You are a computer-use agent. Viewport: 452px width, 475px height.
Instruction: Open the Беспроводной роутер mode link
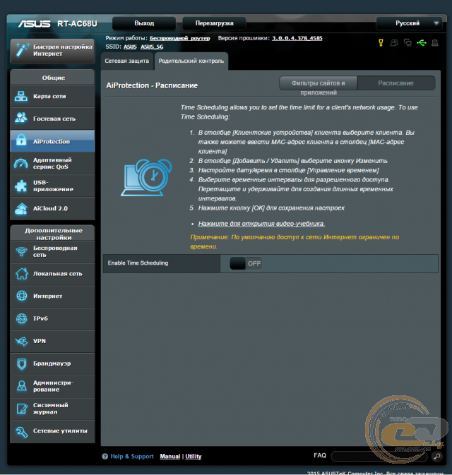pyautogui.click(x=180, y=38)
